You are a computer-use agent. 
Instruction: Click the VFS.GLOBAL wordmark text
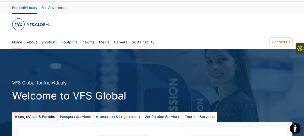(x=39, y=25)
